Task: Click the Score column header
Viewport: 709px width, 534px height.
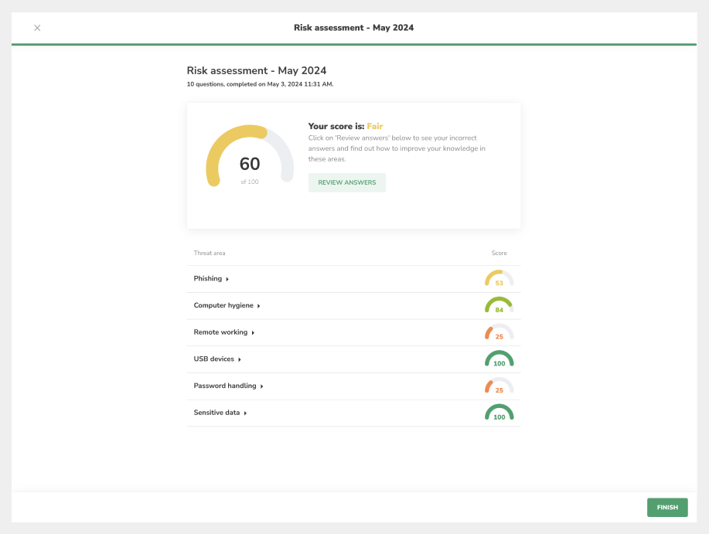Action: pos(499,253)
